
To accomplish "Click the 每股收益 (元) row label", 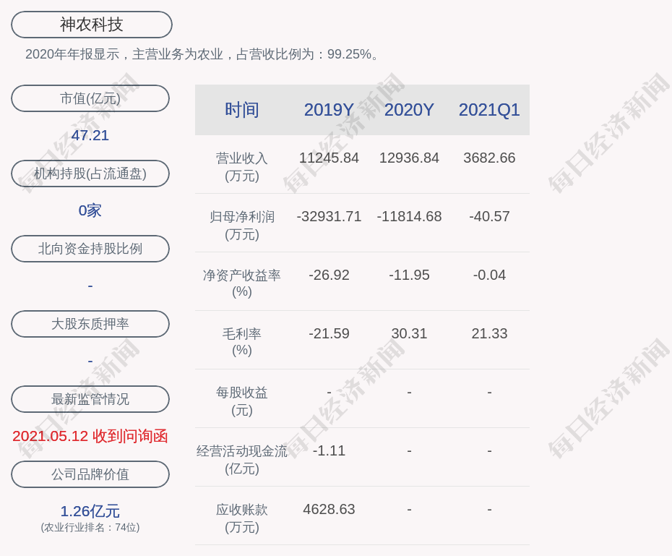I will tap(242, 401).
